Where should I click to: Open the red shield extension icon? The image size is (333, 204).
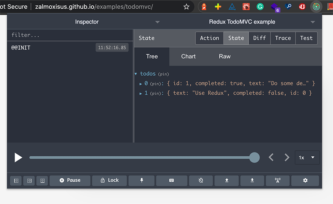pyautogui.click(x=302, y=7)
